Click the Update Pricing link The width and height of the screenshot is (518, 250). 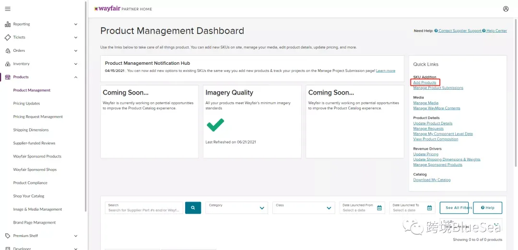[426, 154]
